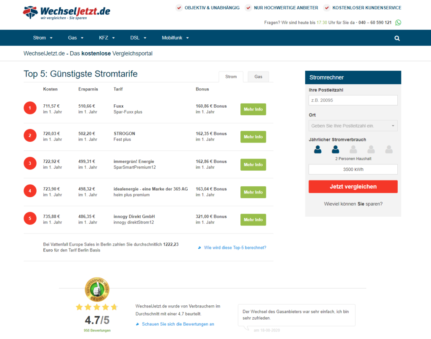Click the Postleitzahl input field
Screen dimensions: 431x339
(x=353, y=100)
